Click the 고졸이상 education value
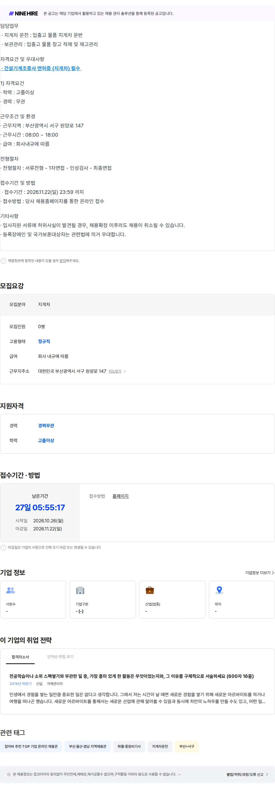 click(x=46, y=440)
